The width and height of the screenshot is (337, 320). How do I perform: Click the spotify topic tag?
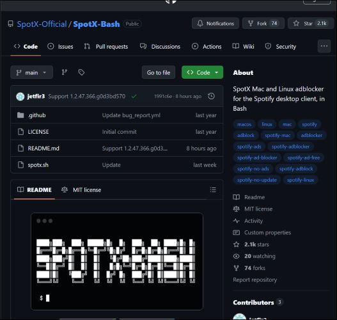[310, 124]
